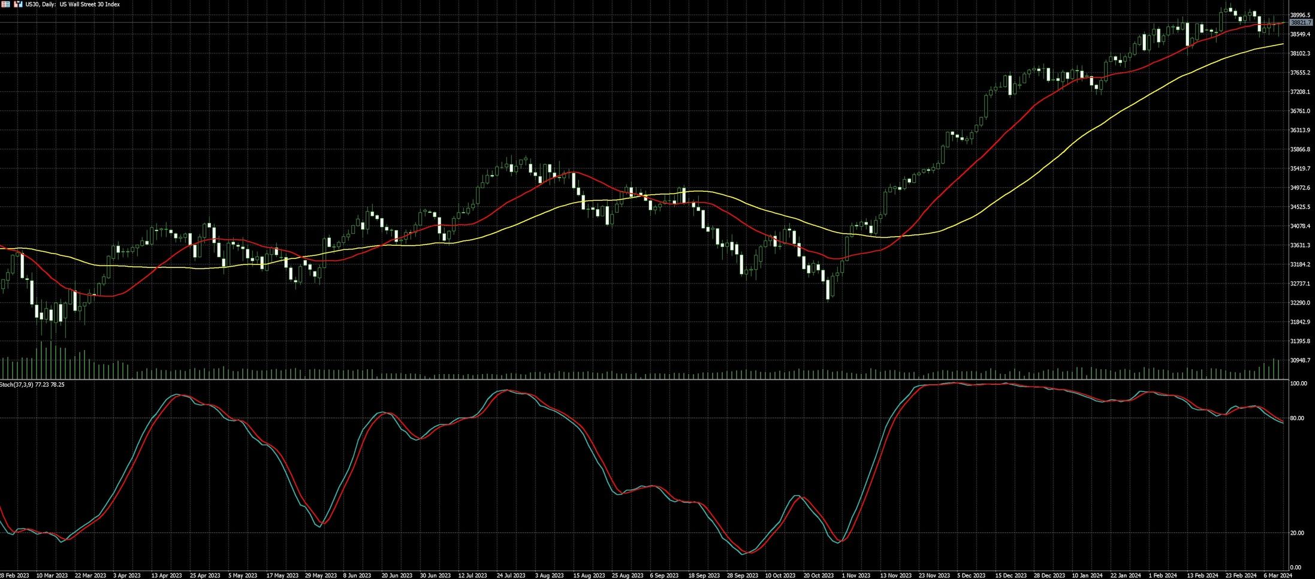
Task: Click the Stoch(37,3,9) indicator label
Action: pyautogui.click(x=32, y=384)
